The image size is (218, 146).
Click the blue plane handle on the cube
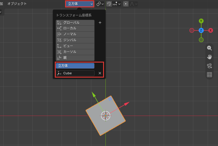pos(110,99)
